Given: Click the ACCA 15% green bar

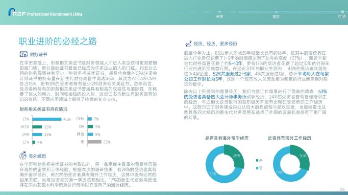Looking at the screenshot, I should [37, 127].
